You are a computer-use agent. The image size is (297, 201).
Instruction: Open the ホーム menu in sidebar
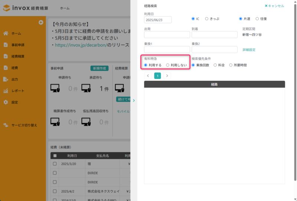pos(16,33)
